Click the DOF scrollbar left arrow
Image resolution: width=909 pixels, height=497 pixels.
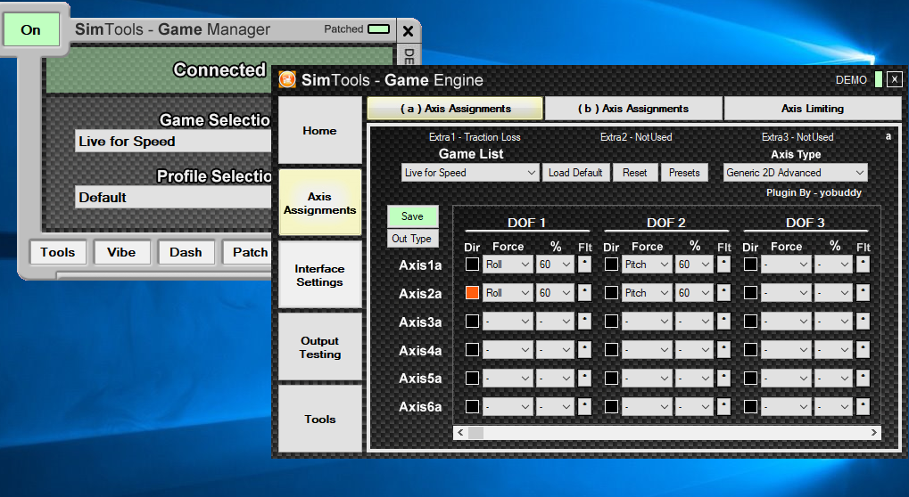coord(461,432)
